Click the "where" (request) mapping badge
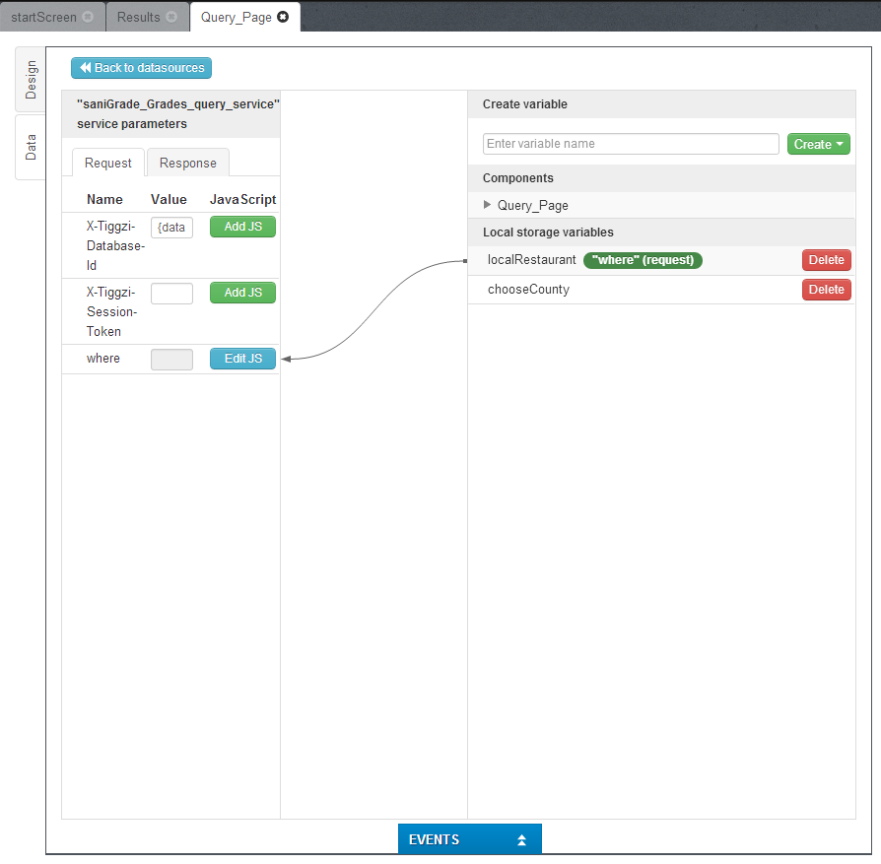Viewport: 881px width, 864px height. [643, 260]
